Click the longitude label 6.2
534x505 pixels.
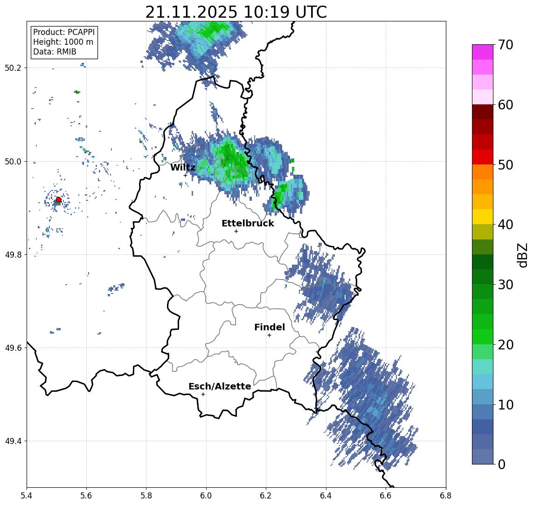click(266, 496)
